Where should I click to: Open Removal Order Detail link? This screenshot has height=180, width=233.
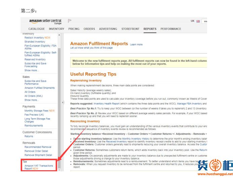36,151
